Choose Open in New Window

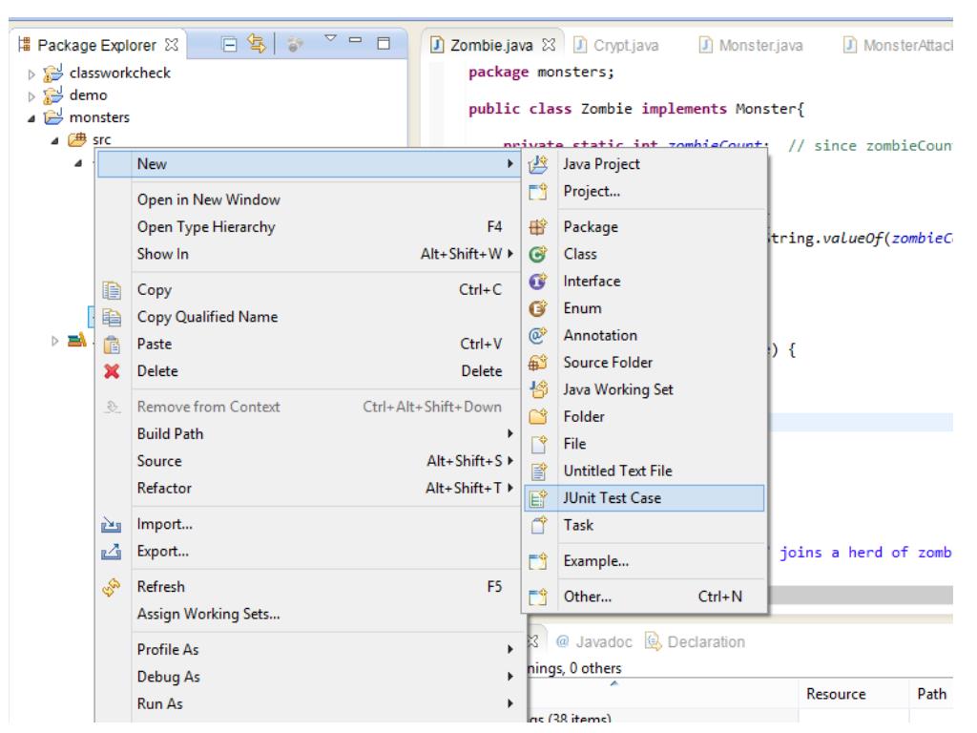tap(209, 199)
